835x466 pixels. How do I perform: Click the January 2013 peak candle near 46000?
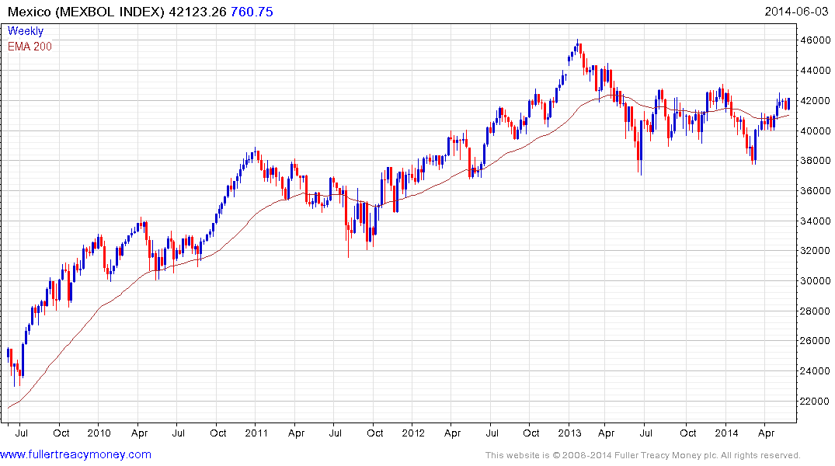pyautogui.click(x=577, y=46)
